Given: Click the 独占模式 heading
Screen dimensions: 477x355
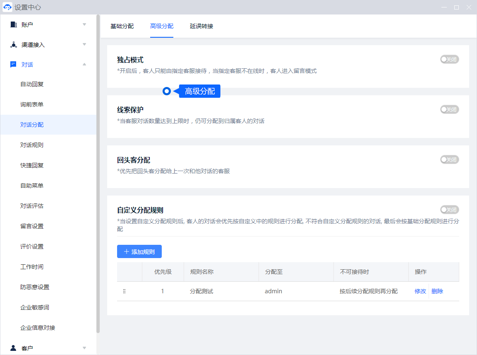Looking at the screenshot, I should tap(130, 60).
